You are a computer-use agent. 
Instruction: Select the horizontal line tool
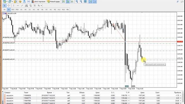[x=18, y=5]
